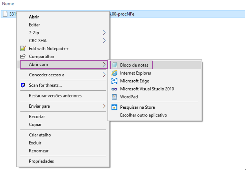Choose Edit with Notepad++
247x170 pixels.
tap(63, 49)
